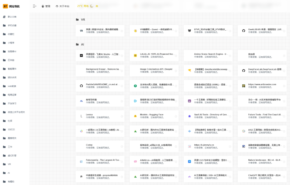
Task: Toggle the sidebar collapse hamburger icon
Action: [35, 6]
